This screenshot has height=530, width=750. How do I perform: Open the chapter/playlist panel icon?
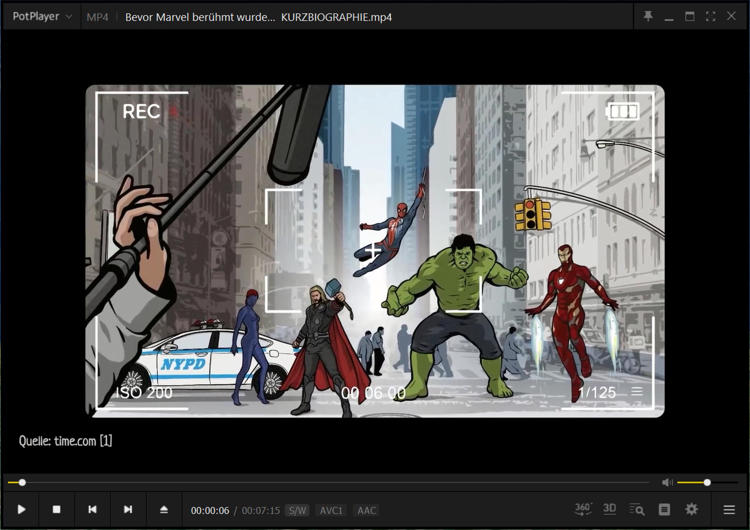665,509
